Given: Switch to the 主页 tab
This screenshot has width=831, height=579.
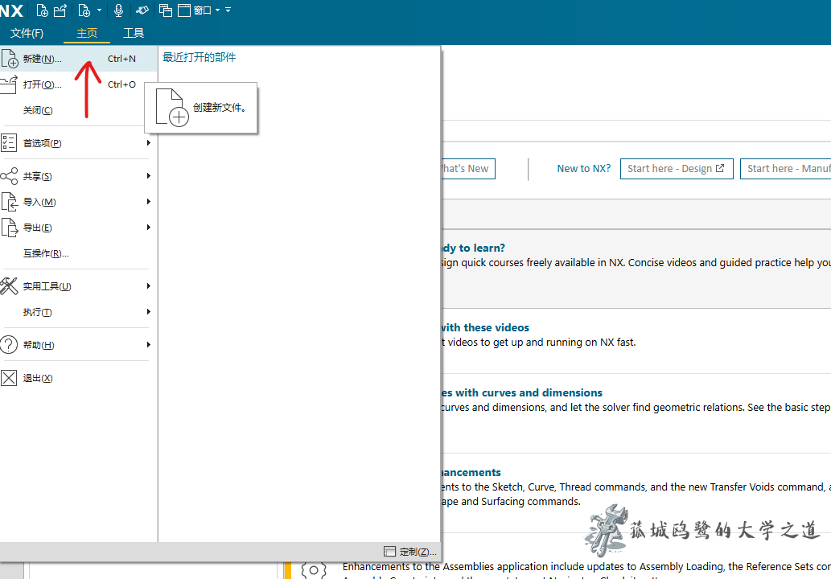Looking at the screenshot, I should pyautogui.click(x=87, y=34).
